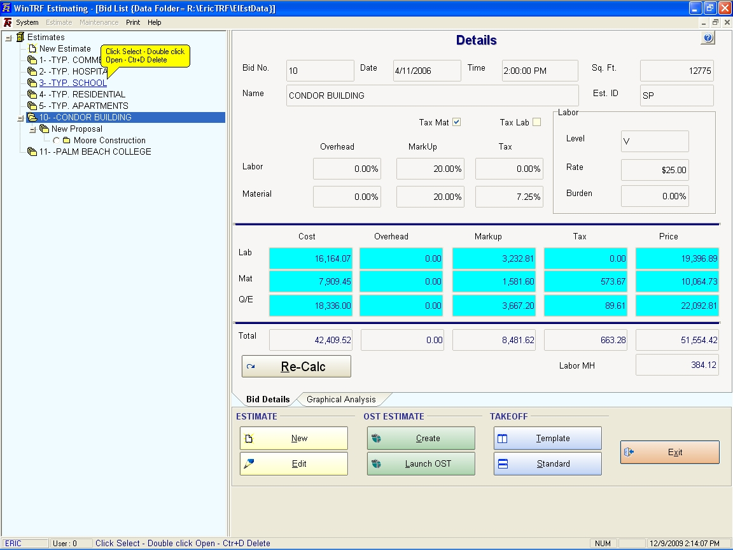Click the Launch OST button
The image size is (733, 550).
[421, 464]
